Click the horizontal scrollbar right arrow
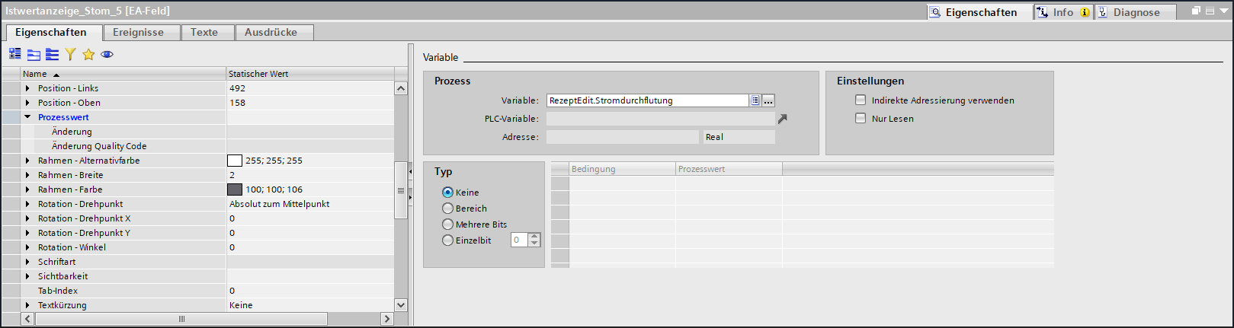The height and width of the screenshot is (328, 1234). pos(387,319)
